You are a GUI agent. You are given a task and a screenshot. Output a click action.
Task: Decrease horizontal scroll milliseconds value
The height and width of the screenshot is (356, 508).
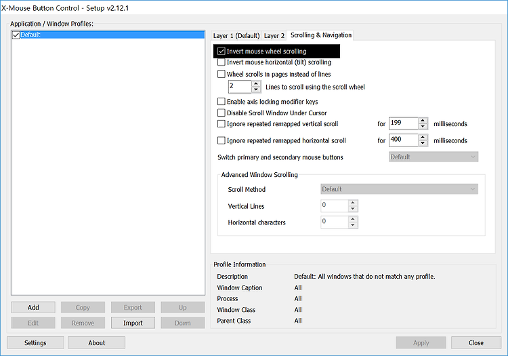coord(423,143)
